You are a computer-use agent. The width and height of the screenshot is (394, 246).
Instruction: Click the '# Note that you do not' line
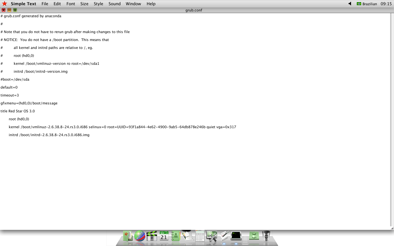(x=65, y=32)
